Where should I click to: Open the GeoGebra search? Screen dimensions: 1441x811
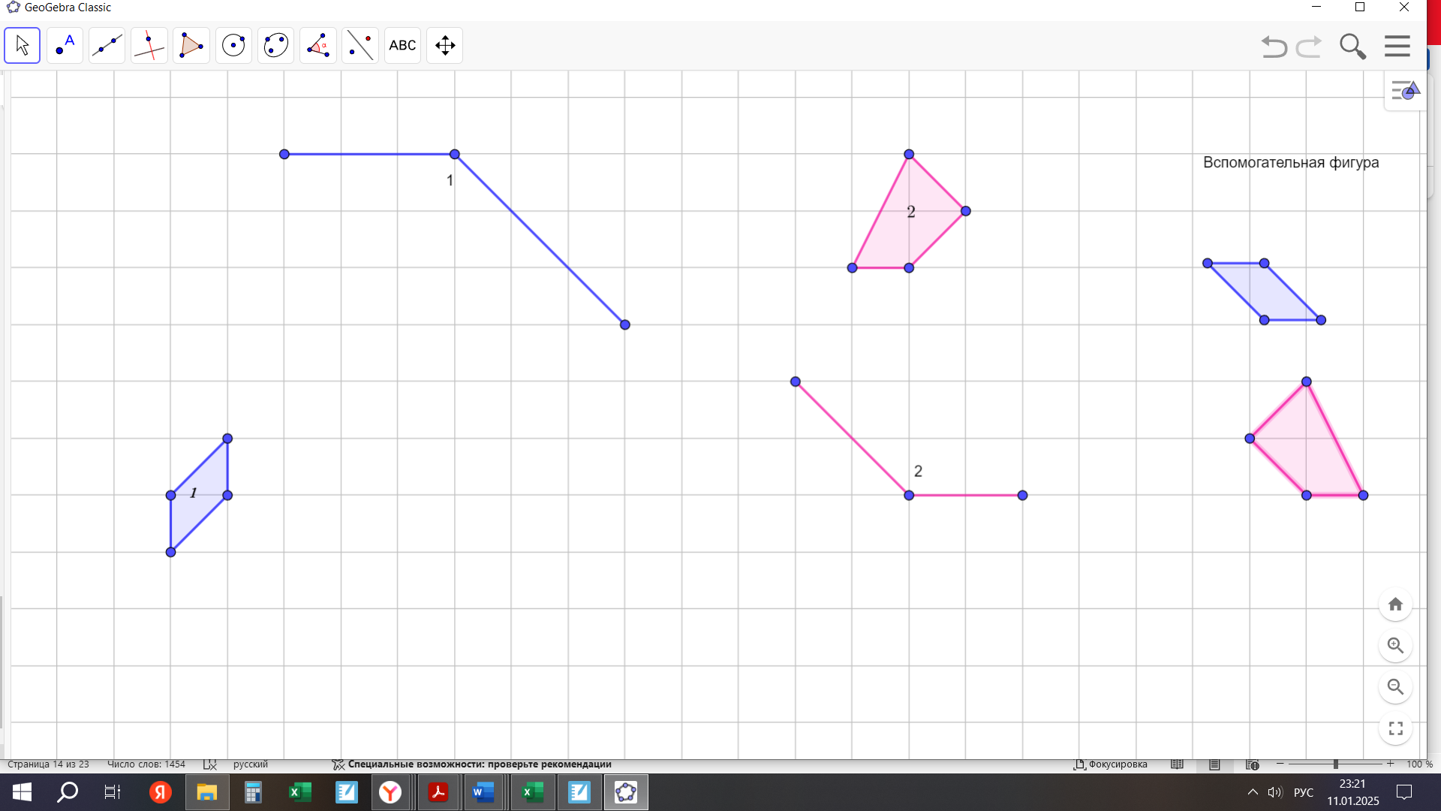(1352, 47)
